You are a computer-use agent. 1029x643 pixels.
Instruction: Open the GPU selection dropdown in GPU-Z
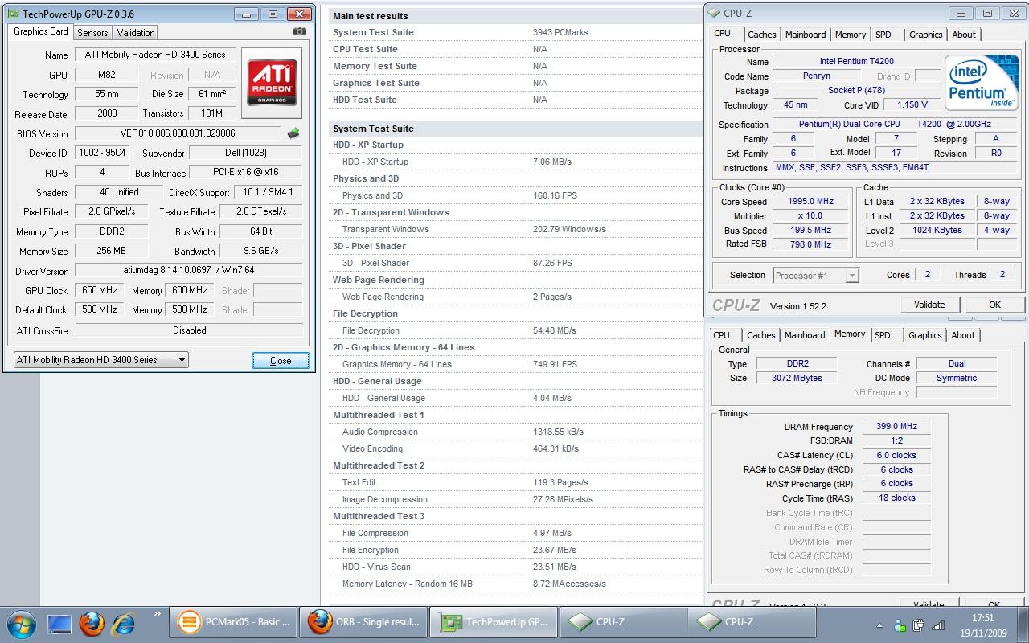coord(101,360)
